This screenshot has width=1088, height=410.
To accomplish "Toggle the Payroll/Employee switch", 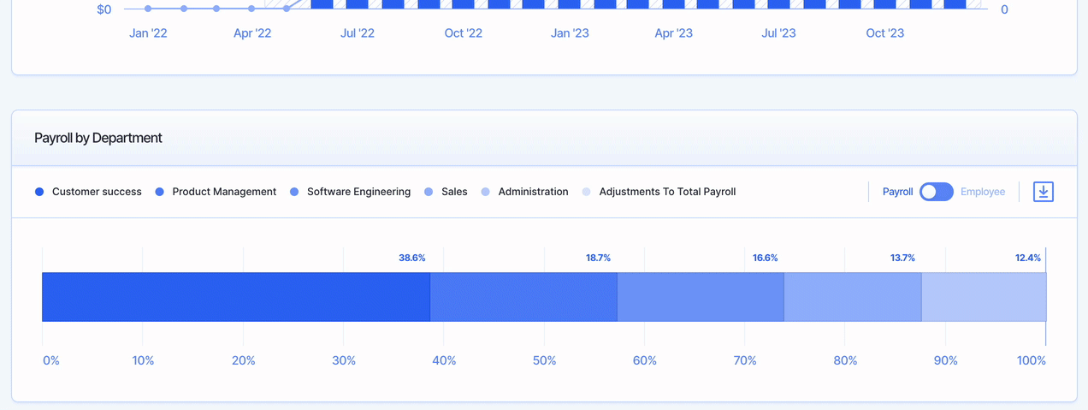I will pyautogui.click(x=936, y=192).
